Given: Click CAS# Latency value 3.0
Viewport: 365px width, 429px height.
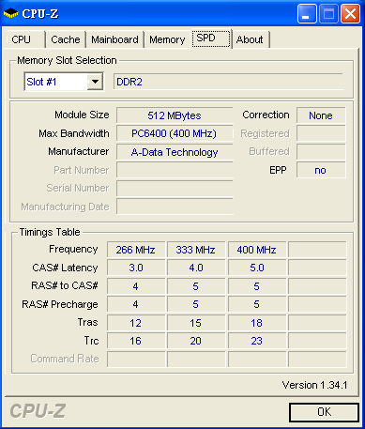Looking at the screenshot, I should (136, 268).
